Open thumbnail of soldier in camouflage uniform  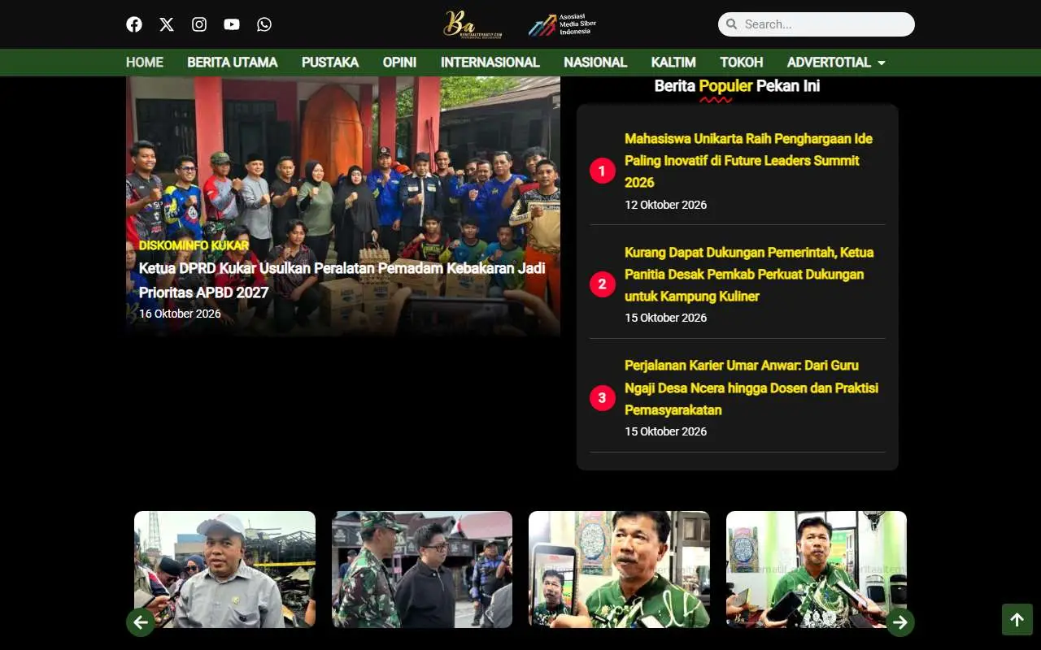click(x=422, y=570)
